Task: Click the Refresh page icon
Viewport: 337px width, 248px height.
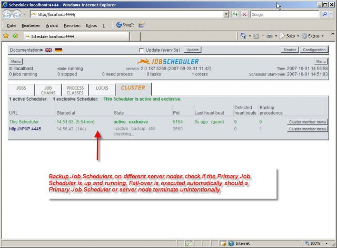Action: click(235, 14)
